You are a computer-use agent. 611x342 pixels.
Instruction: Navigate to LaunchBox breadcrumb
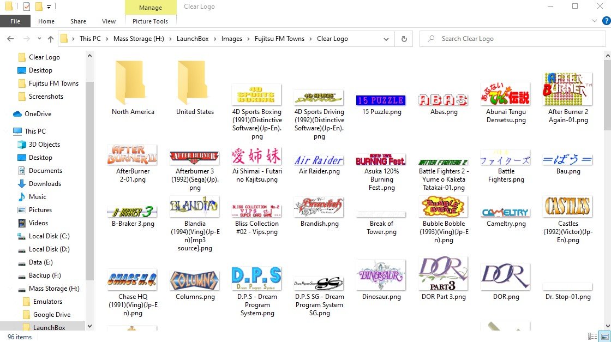(x=193, y=39)
